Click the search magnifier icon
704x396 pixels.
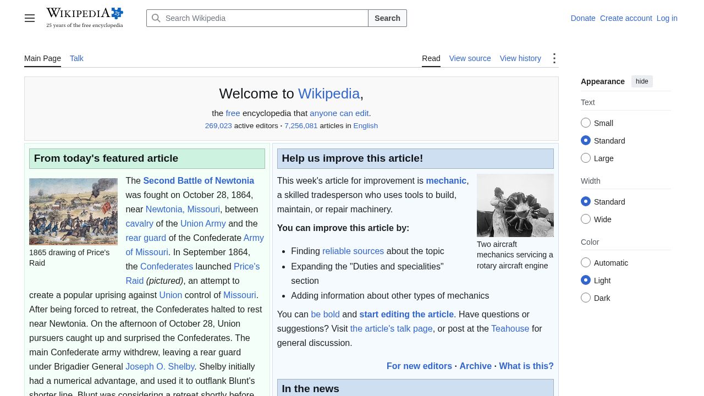point(156,18)
